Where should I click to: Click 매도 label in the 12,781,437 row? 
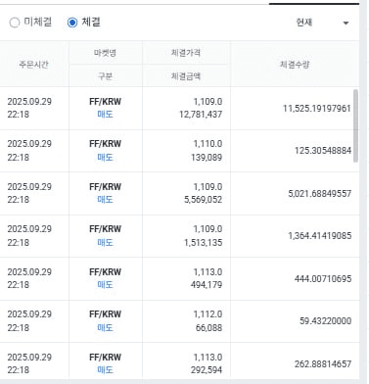(x=105, y=115)
